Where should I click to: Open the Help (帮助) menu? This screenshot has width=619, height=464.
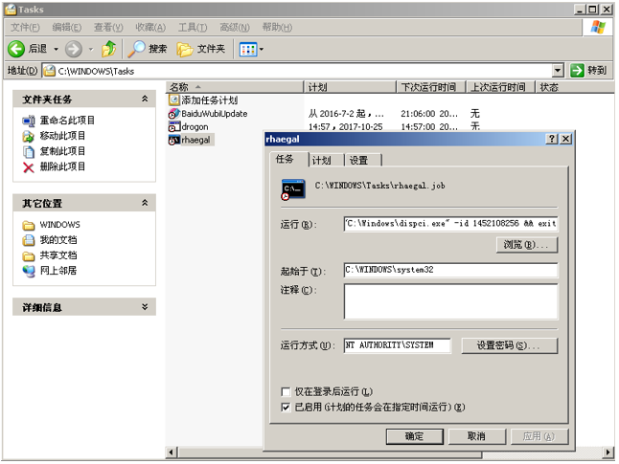[x=277, y=27]
